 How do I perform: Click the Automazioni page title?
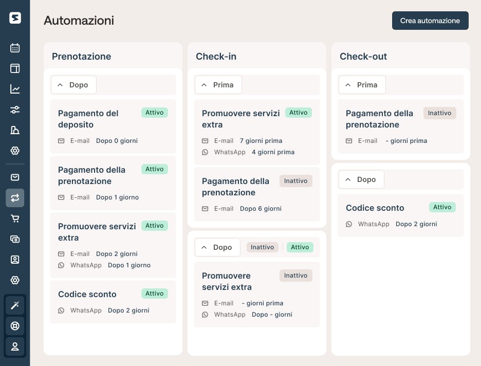[x=79, y=21]
